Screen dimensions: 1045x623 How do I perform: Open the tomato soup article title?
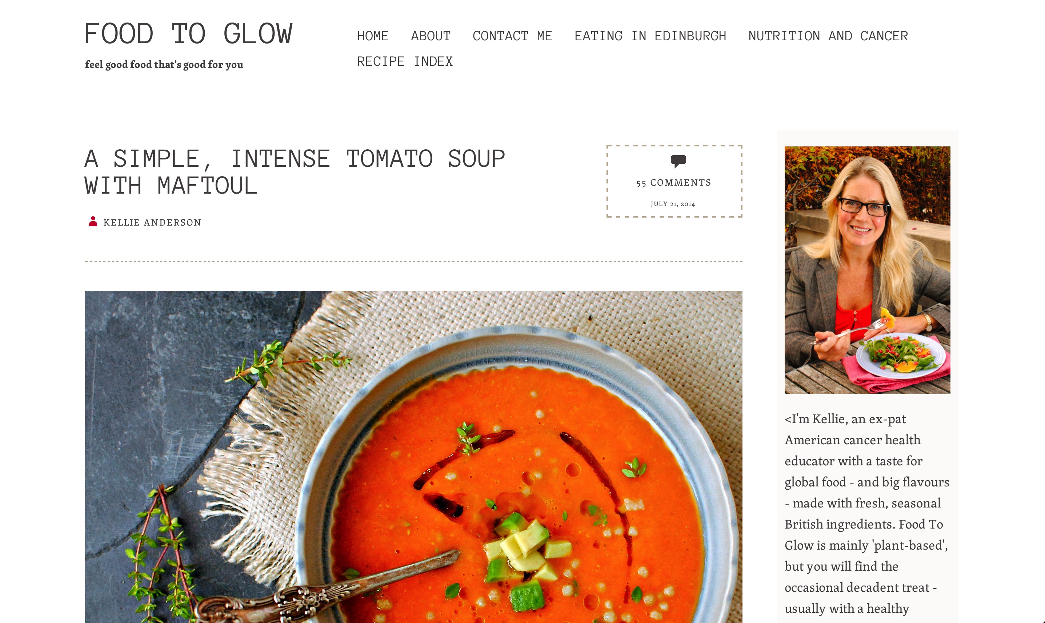[295, 172]
